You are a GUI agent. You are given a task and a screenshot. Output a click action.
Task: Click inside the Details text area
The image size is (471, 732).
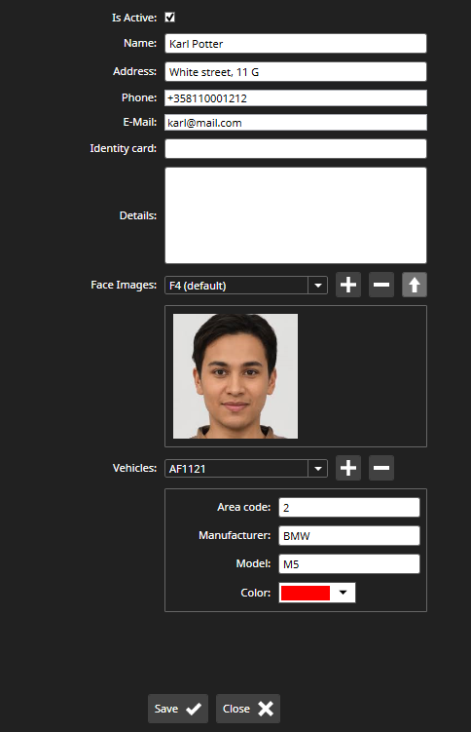296,215
